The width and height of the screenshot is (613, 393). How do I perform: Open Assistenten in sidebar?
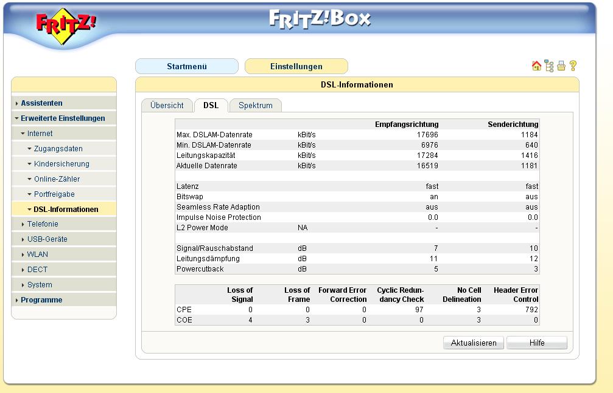[x=41, y=103]
